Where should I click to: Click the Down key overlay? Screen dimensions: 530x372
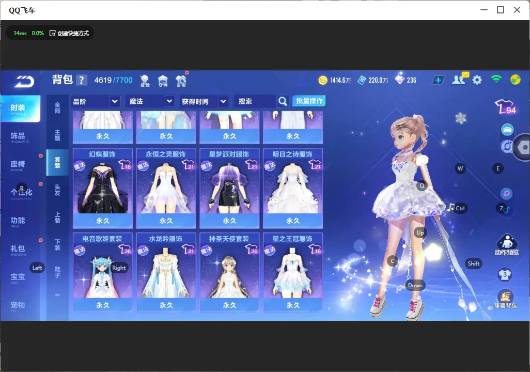pyautogui.click(x=415, y=285)
